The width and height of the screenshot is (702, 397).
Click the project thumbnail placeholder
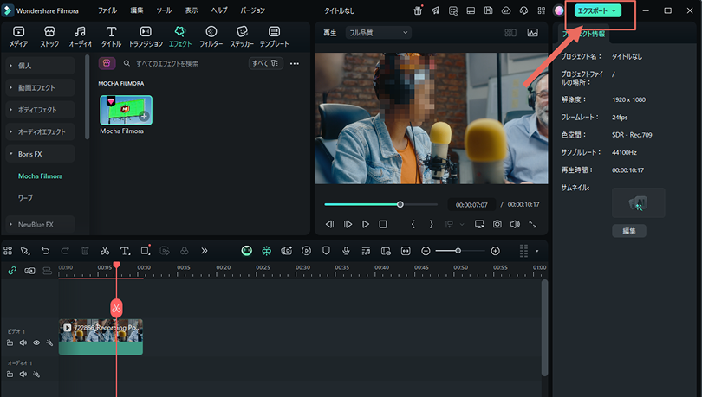(x=639, y=203)
